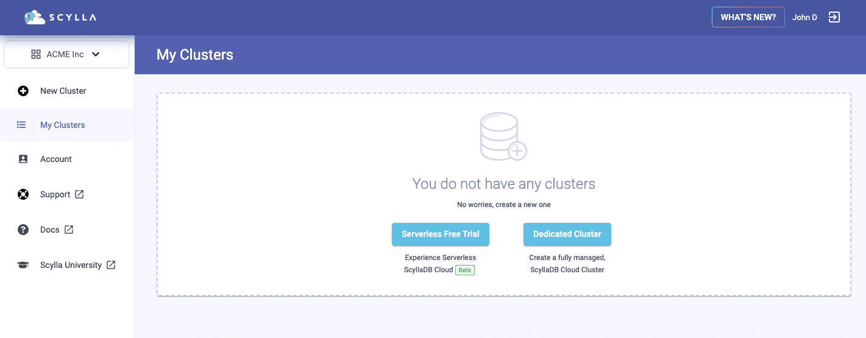Open the WHAT'S NEW? announcements button
The image size is (866, 338).
(748, 17)
